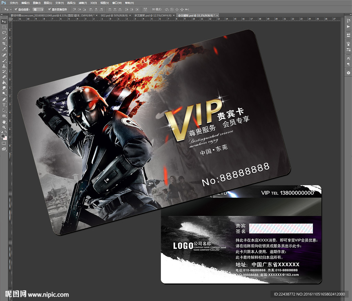This screenshot has height=301, width=352.
Task: Open the Character panel icon
Action: click(x=348, y=58)
